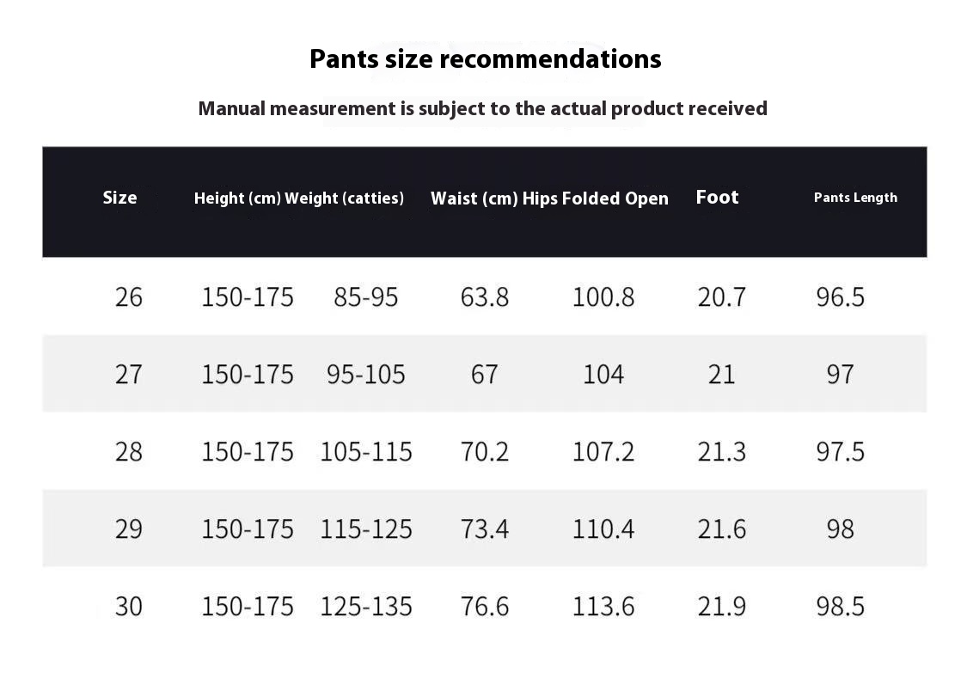The width and height of the screenshot is (967, 684).
Task: Click the Height (cm) header label
Action: (237, 198)
